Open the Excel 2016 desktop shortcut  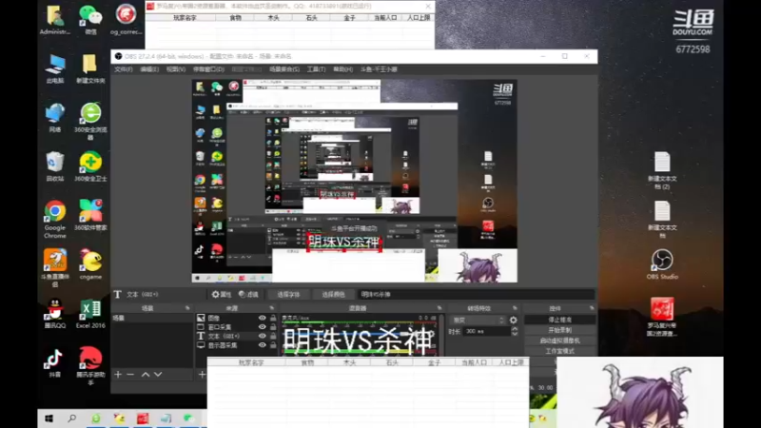(90, 313)
